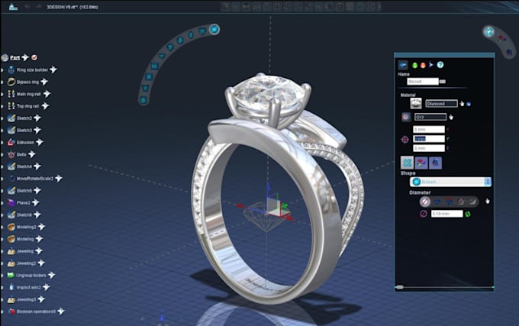Click the Part root label

[x=15, y=57]
